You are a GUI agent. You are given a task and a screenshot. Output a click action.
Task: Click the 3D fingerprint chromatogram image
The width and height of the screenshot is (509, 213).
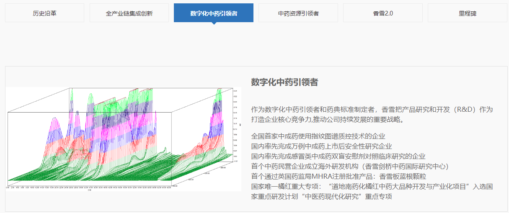click(124, 139)
